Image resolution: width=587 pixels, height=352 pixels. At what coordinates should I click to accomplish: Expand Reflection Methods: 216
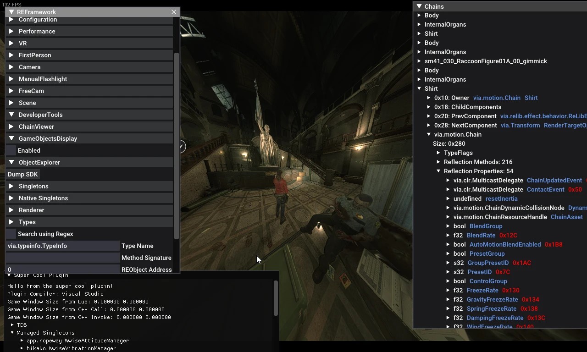click(438, 162)
